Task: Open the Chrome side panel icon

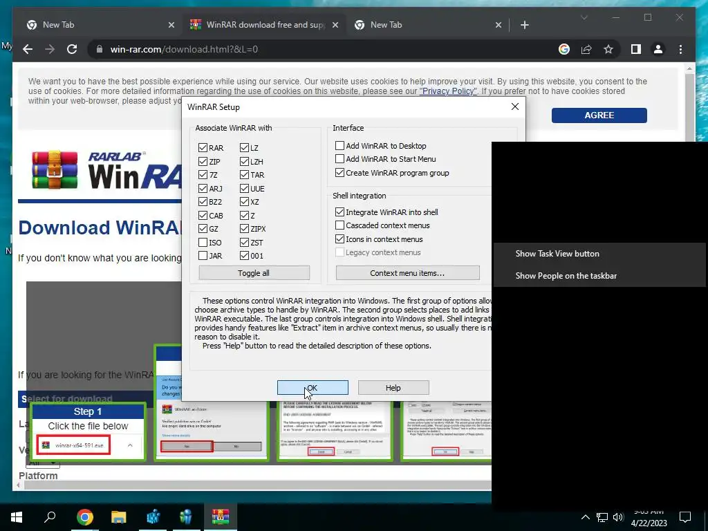Action: [x=636, y=49]
